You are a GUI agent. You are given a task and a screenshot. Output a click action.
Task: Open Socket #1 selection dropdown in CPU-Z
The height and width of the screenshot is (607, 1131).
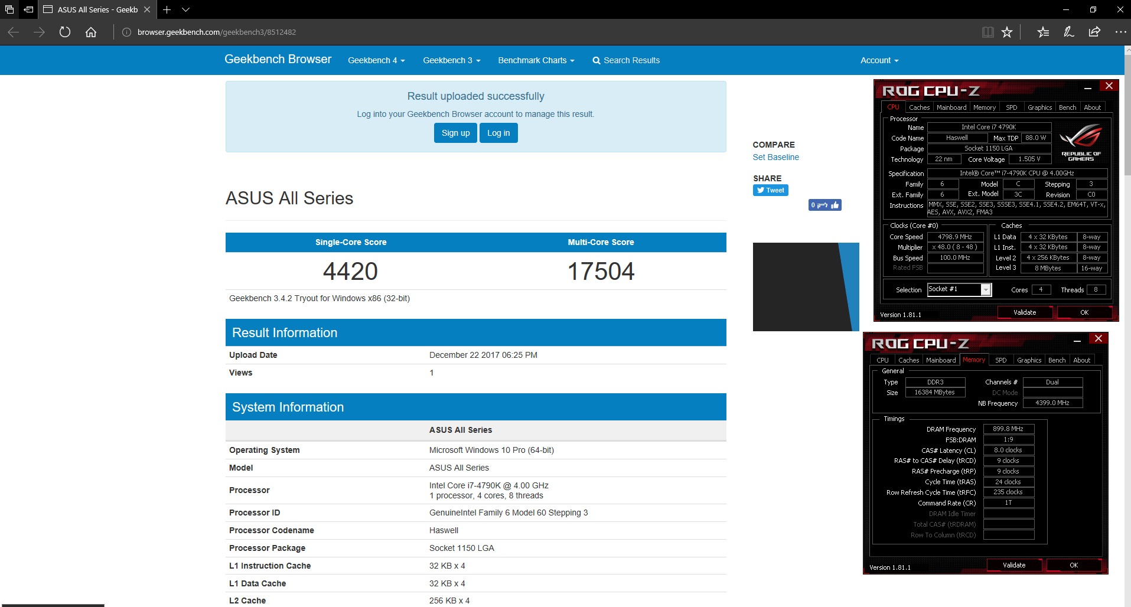[959, 289]
